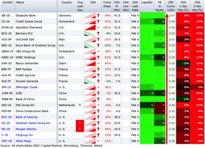Select the 1398 HK symbol cell
Screen dimensions: 205x148
[7, 93]
